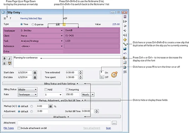Click the File Types link
The height and width of the screenshot is (133, 189).
[9, 128]
